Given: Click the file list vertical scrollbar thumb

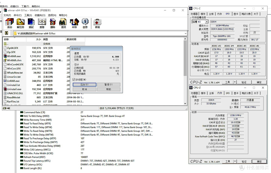Looking at the screenshot, I should 185,58.
